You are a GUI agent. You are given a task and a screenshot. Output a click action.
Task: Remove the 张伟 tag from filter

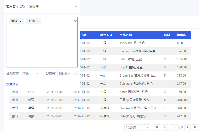click(x=38, y=21)
